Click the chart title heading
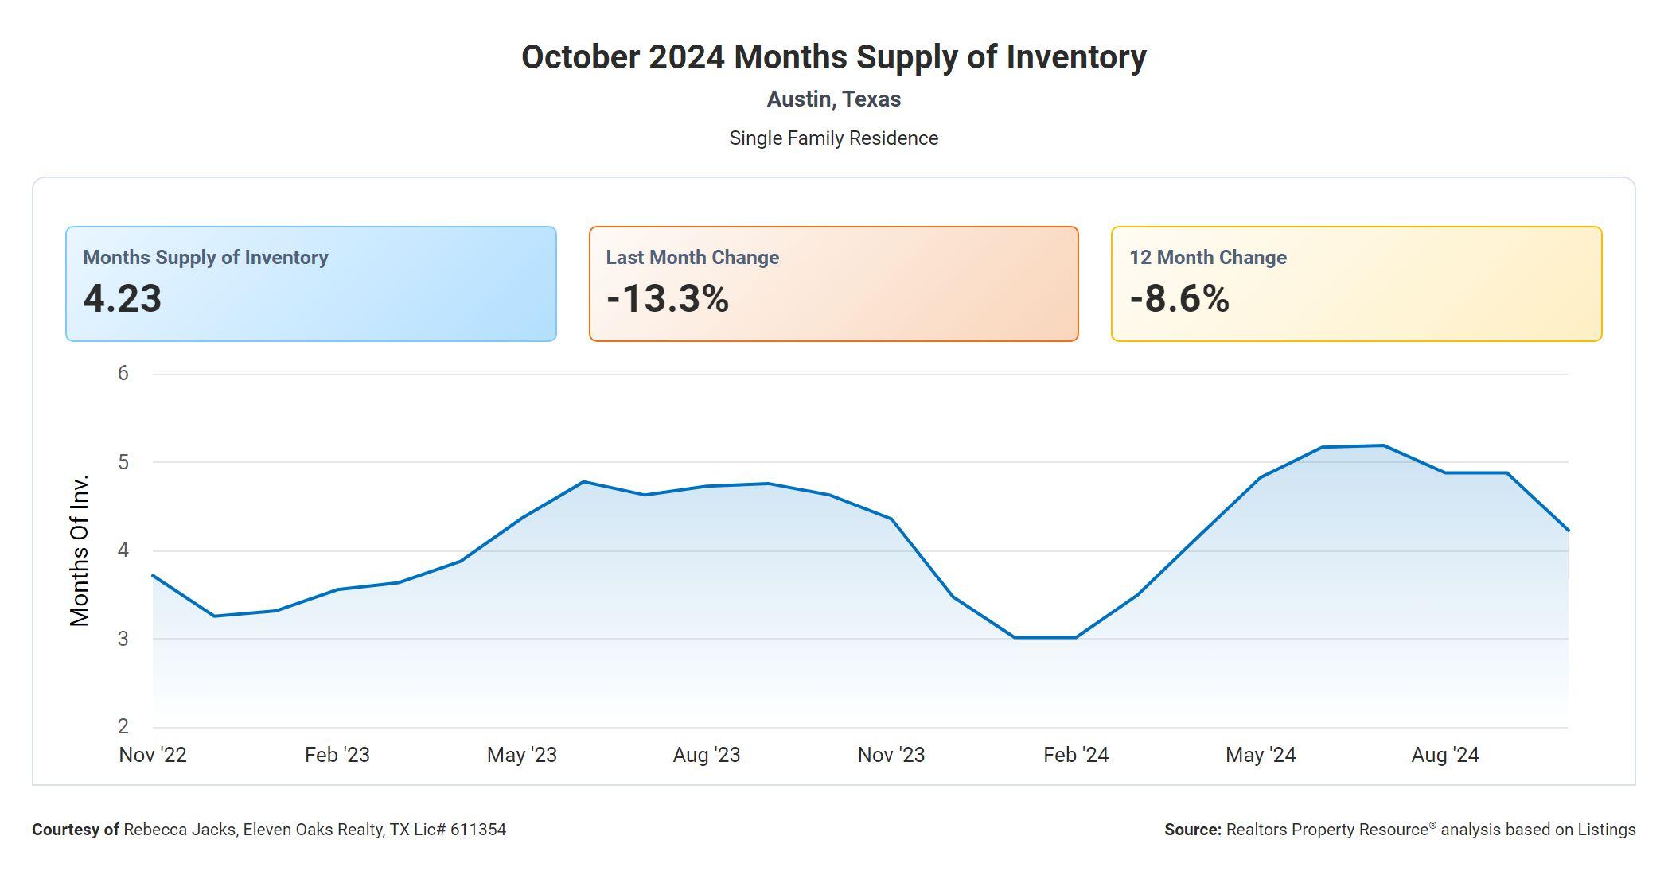Screen dimensions: 1668x875 [833, 57]
